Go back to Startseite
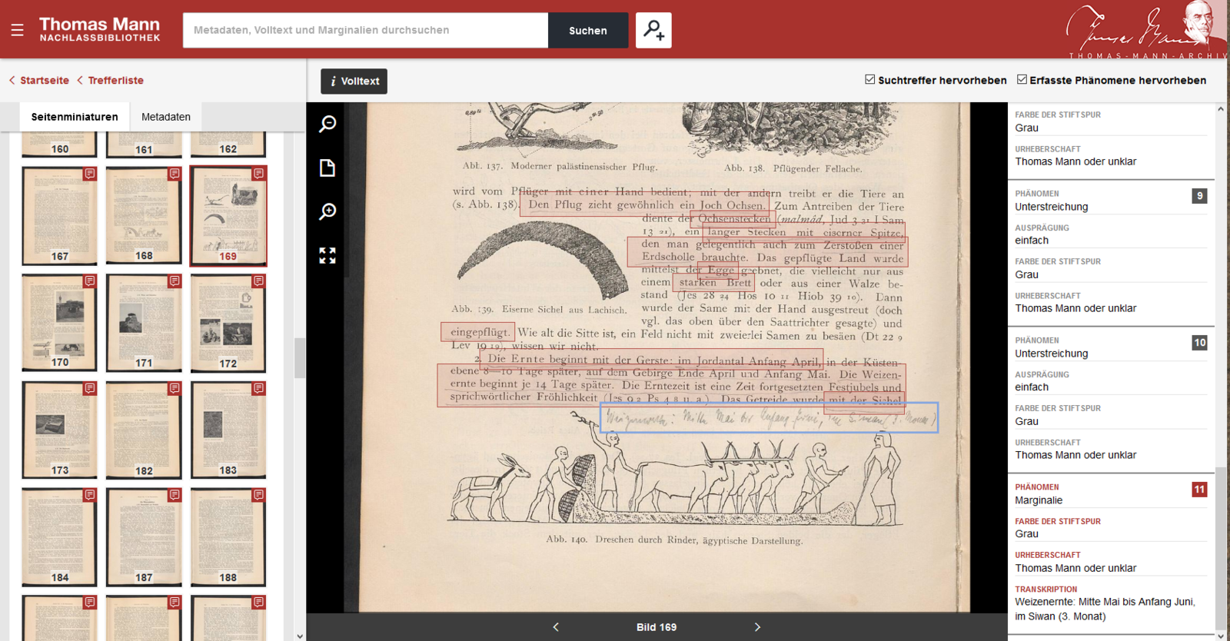The image size is (1230, 641). tap(39, 80)
